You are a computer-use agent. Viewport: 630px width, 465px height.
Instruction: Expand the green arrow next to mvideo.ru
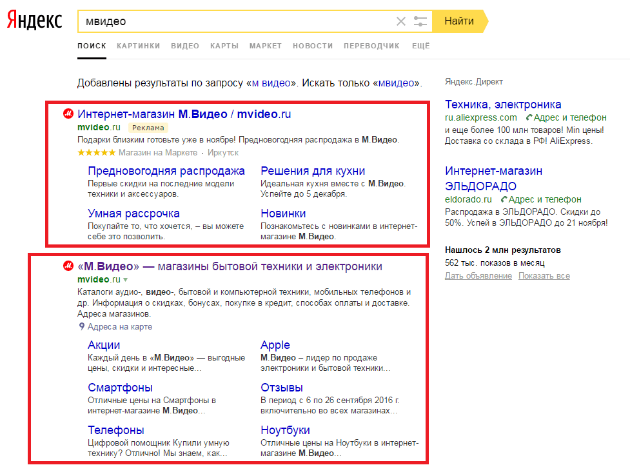(126, 280)
